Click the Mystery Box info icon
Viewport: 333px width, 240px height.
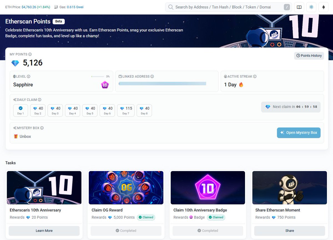(x=42, y=128)
